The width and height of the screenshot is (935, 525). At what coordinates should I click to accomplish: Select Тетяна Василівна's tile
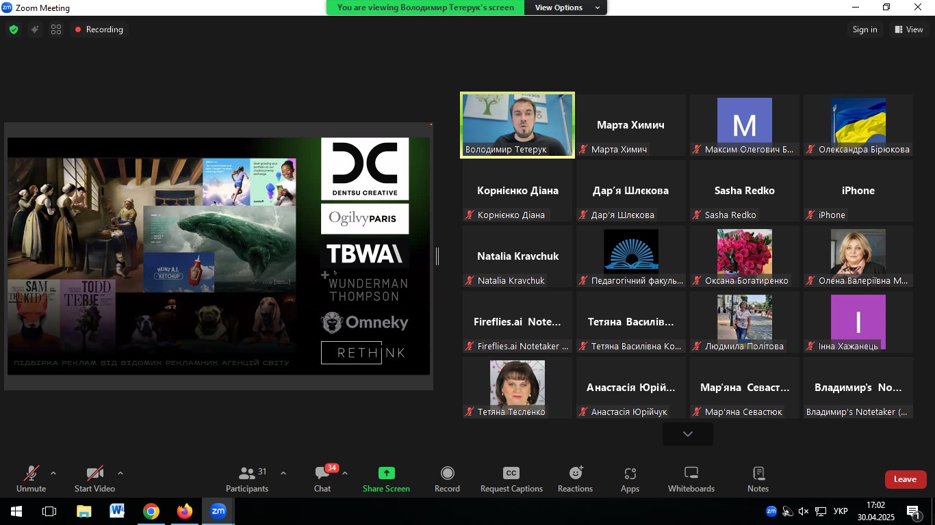[x=631, y=322]
